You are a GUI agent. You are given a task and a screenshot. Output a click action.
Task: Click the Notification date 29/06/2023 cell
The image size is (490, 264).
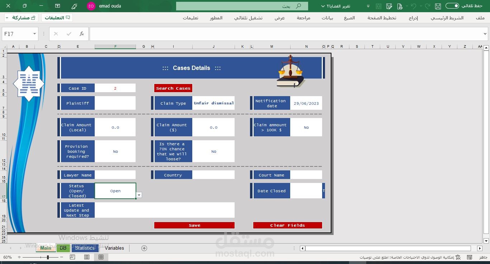(x=306, y=103)
